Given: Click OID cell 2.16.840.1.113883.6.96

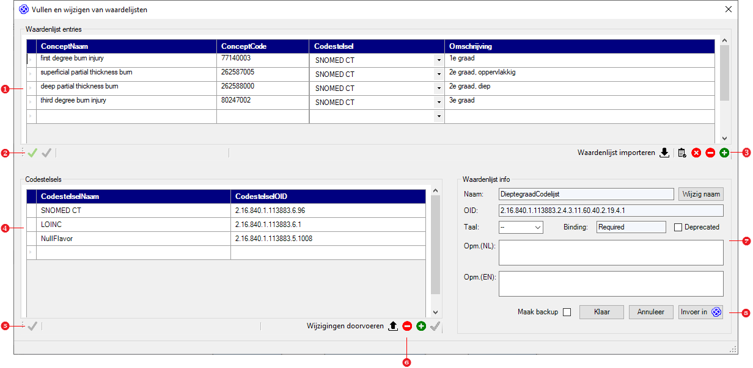Looking at the screenshot, I should [x=328, y=210].
